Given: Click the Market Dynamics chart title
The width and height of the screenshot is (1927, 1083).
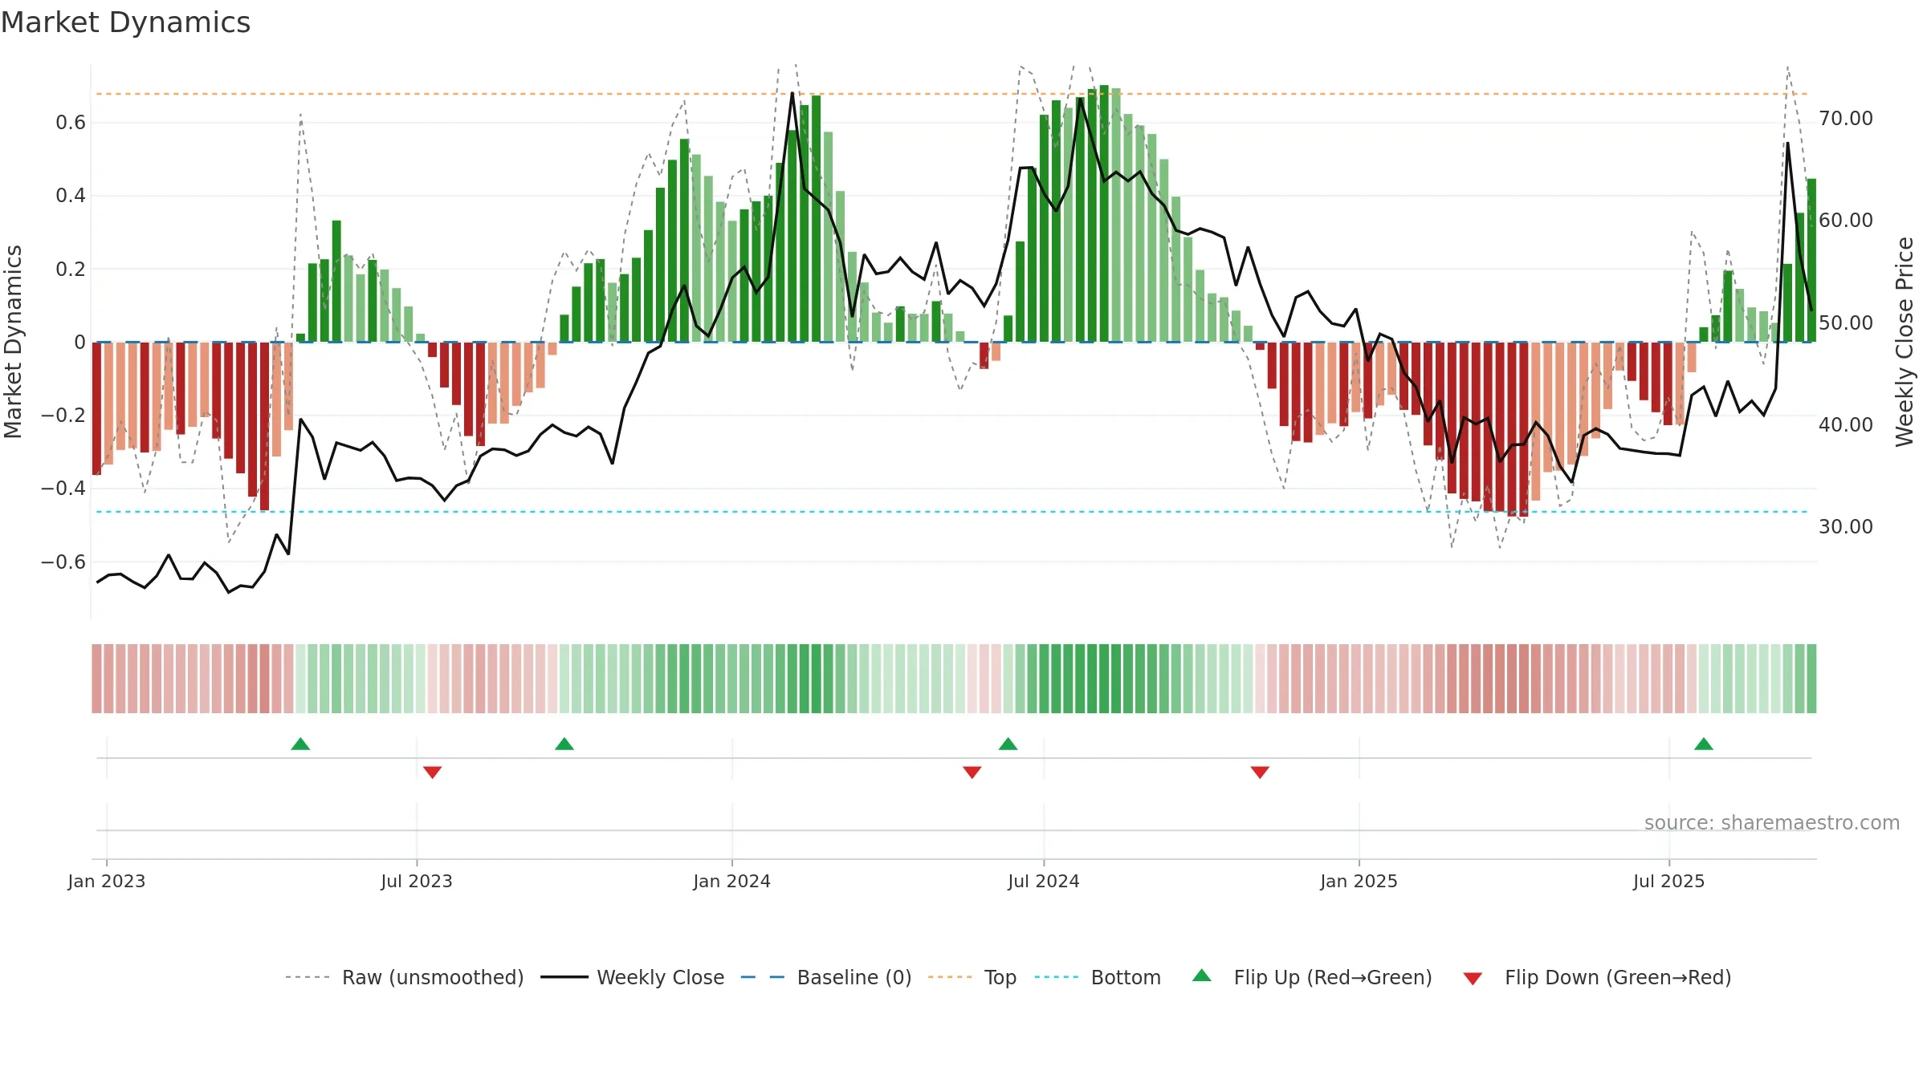Looking at the screenshot, I should [x=125, y=22].
